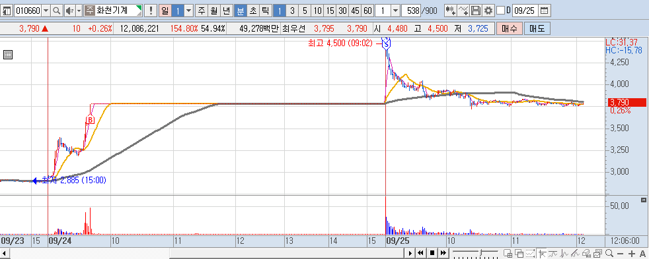Click the B buy marker on chart
This screenshot has height=259, width=649.
90,120
